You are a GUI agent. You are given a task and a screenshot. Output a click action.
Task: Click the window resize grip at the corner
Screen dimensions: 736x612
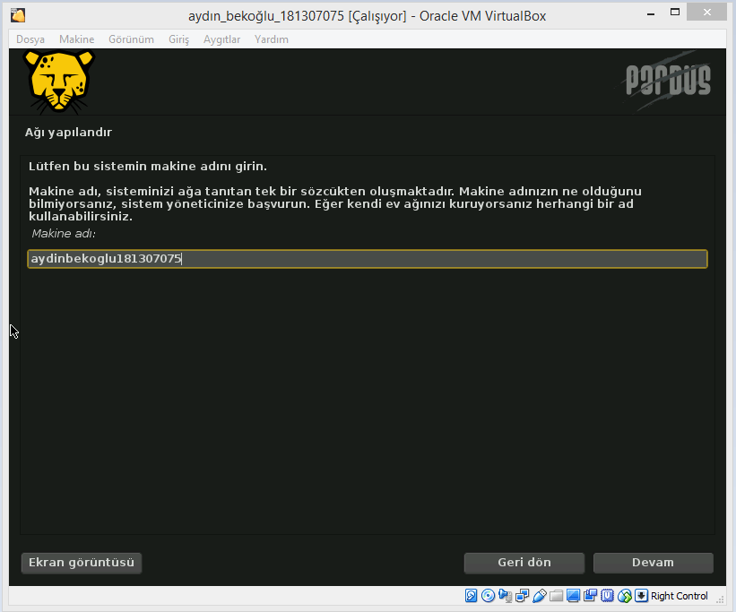click(720, 599)
